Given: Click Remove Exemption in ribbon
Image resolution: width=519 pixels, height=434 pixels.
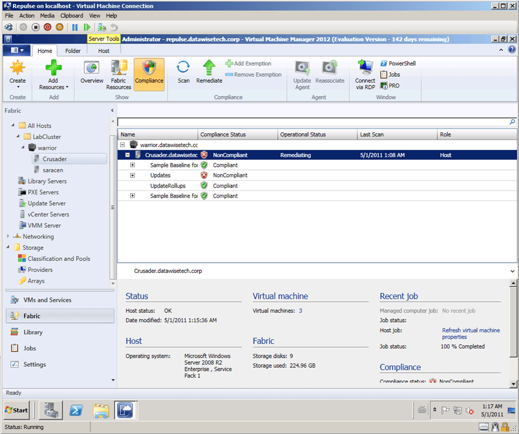Looking at the screenshot, I should [x=253, y=75].
